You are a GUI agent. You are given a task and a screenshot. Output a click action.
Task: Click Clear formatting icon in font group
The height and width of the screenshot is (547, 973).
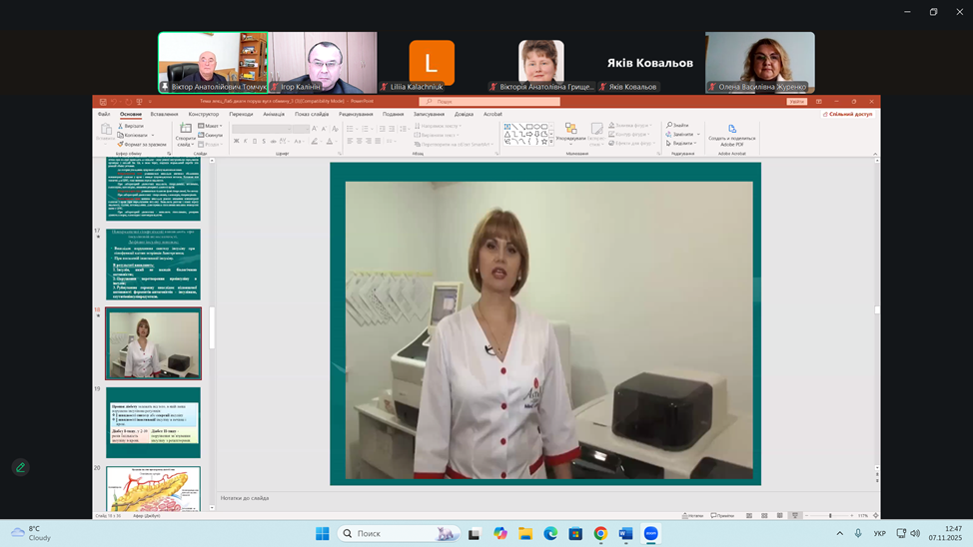(335, 129)
